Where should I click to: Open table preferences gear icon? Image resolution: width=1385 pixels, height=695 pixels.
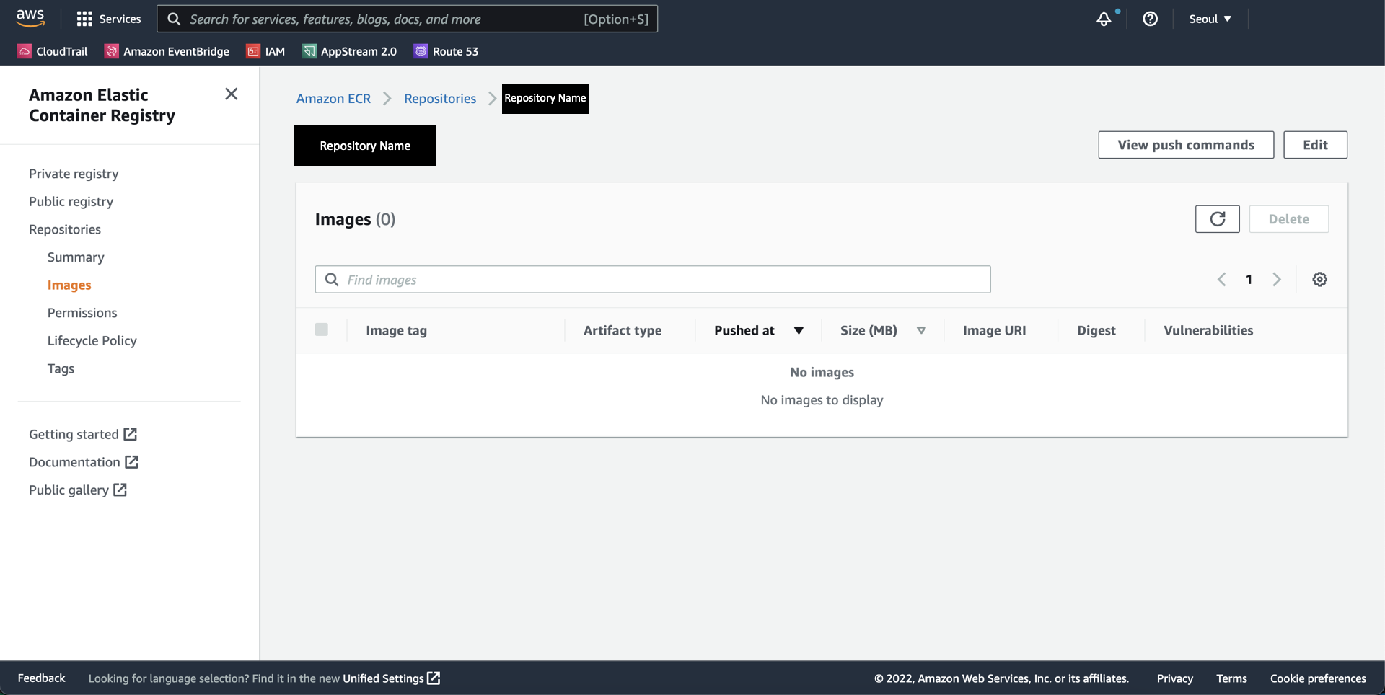point(1319,280)
